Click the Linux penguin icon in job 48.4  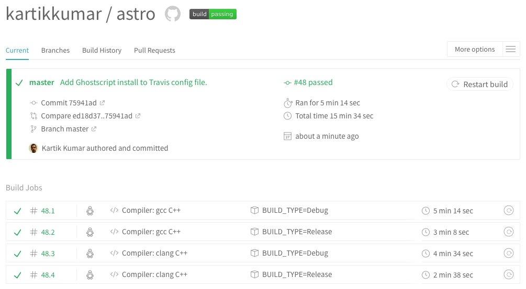[x=90, y=274]
